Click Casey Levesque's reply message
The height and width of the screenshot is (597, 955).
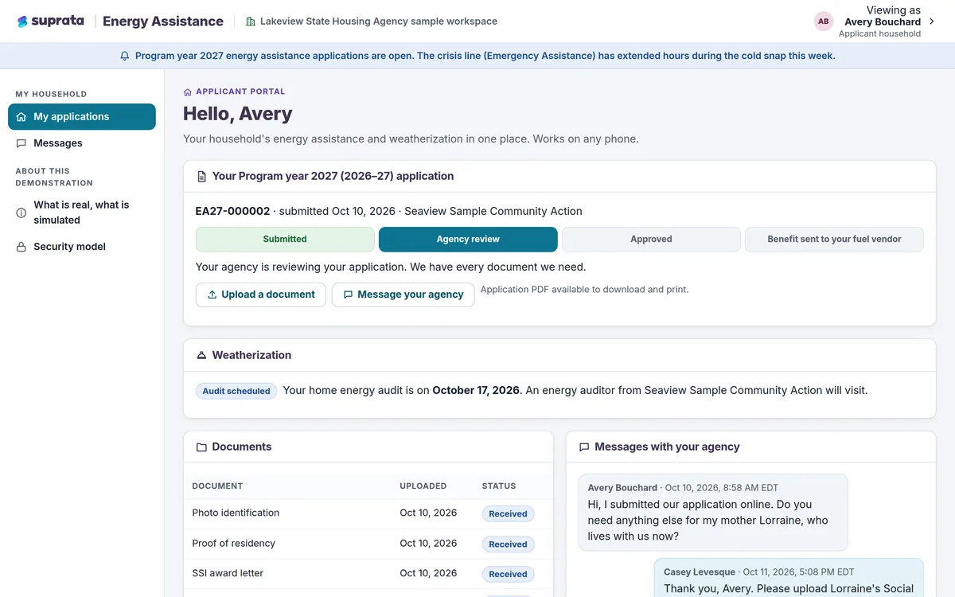(x=789, y=577)
